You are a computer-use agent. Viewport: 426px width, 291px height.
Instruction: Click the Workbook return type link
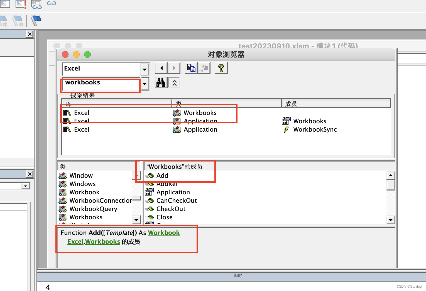point(164,233)
